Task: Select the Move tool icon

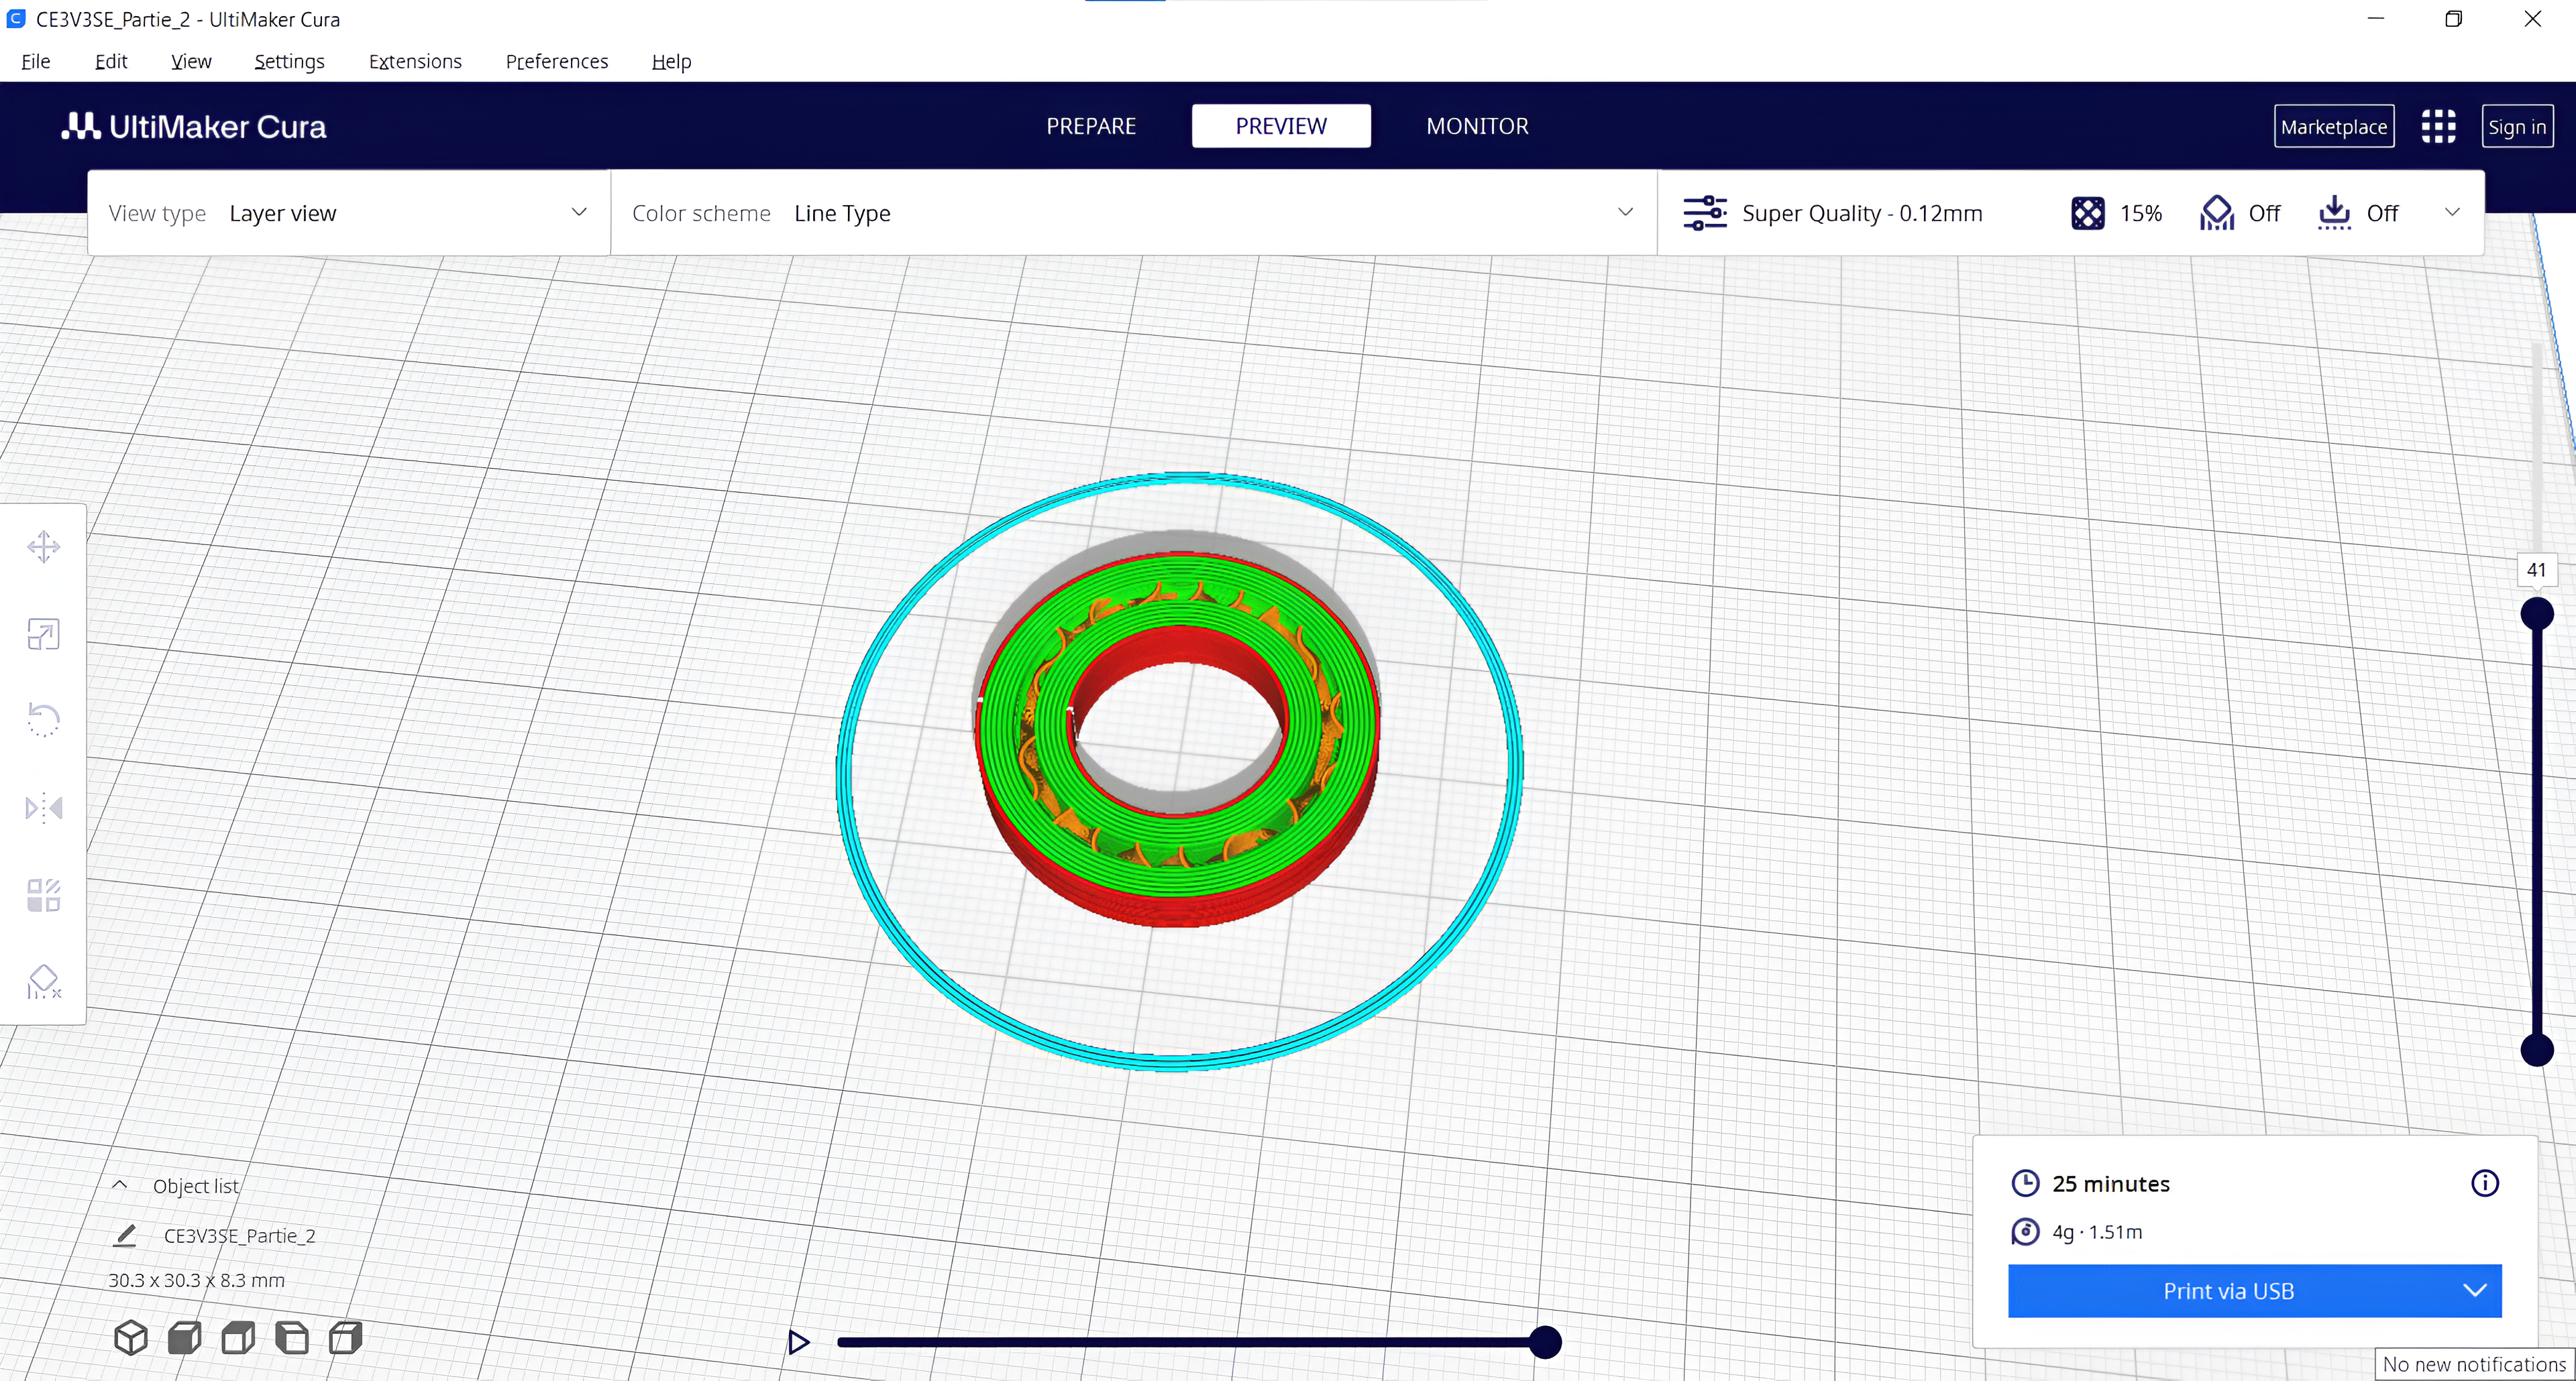Action: (x=43, y=546)
